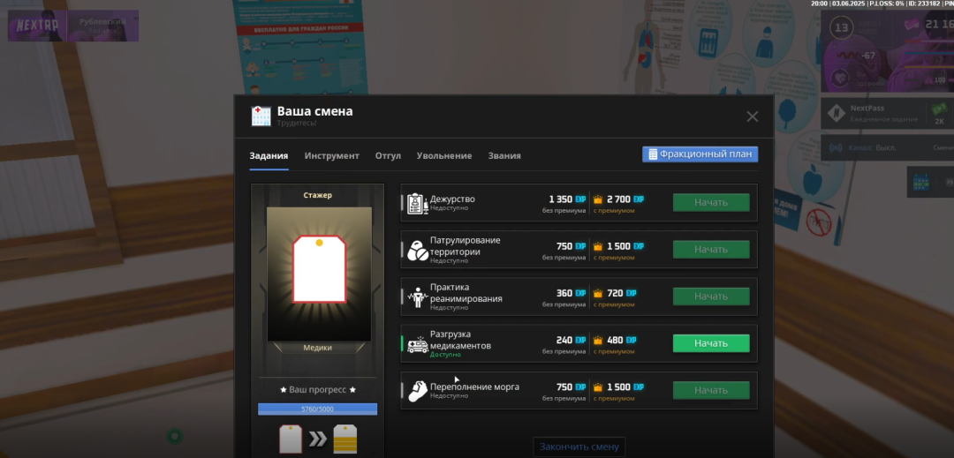The width and height of the screenshot is (954, 458).
Task: Click the green round icon at bottom left
Action: [x=175, y=436]
